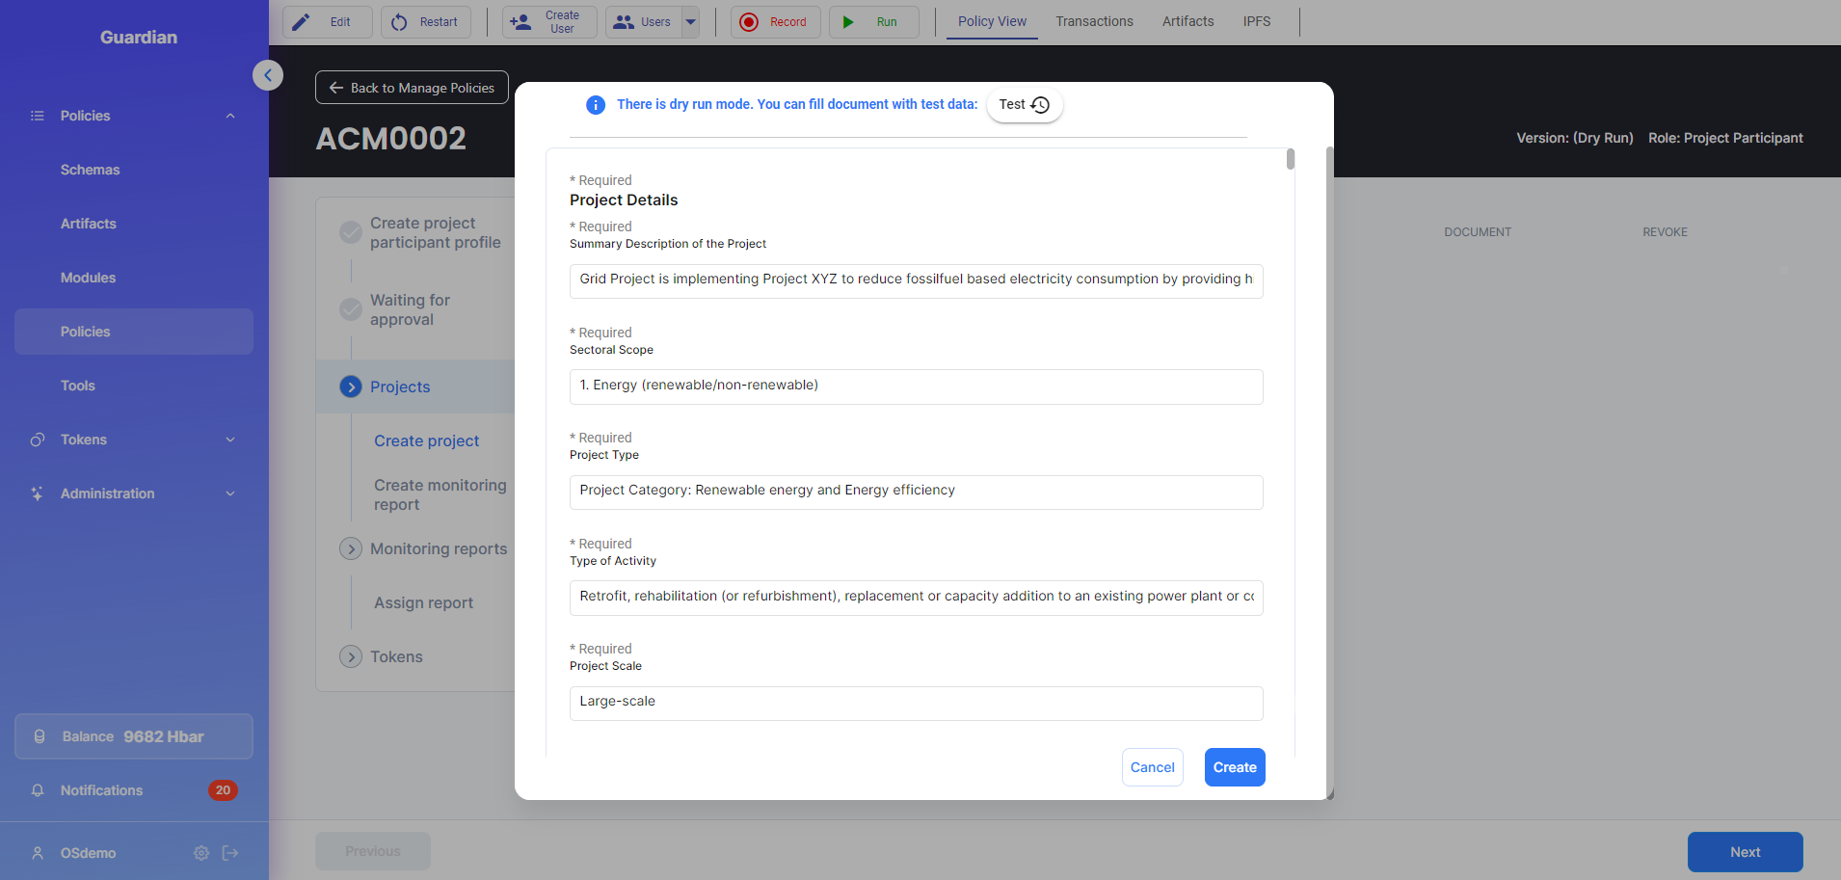The width and height of the screenshot is (1841, 880).
Task: Open the Sectoral Scope field
Action: 916,387
